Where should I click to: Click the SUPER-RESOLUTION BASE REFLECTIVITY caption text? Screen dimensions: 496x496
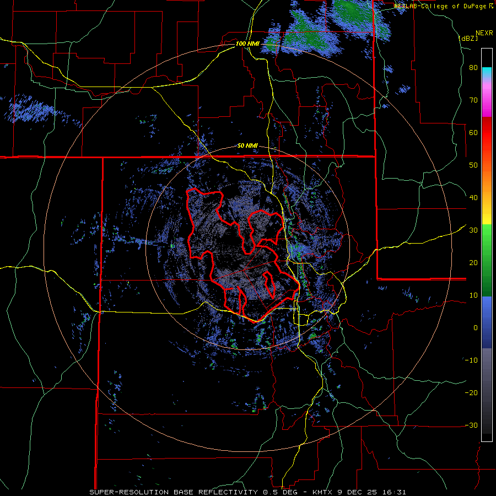(x=174, y=492)
